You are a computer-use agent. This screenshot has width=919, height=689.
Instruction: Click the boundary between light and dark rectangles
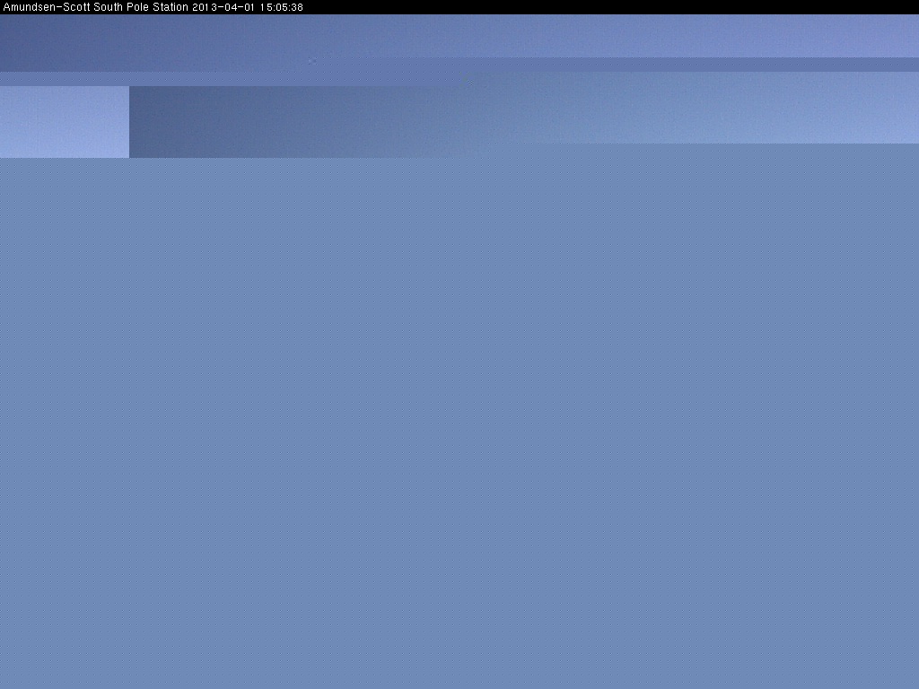(129, 122)
